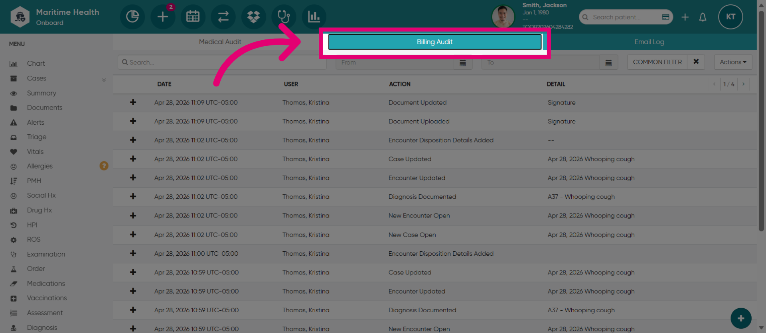Viewport: 766px width, 333px height.
Task: Open the From date calendar picker
Action: pyautogui.click(x=463, y=63)
